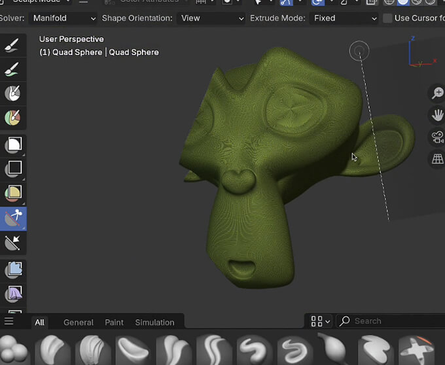
Task: Pick the second brush thumbnail with single ridge
Action: 53,350
